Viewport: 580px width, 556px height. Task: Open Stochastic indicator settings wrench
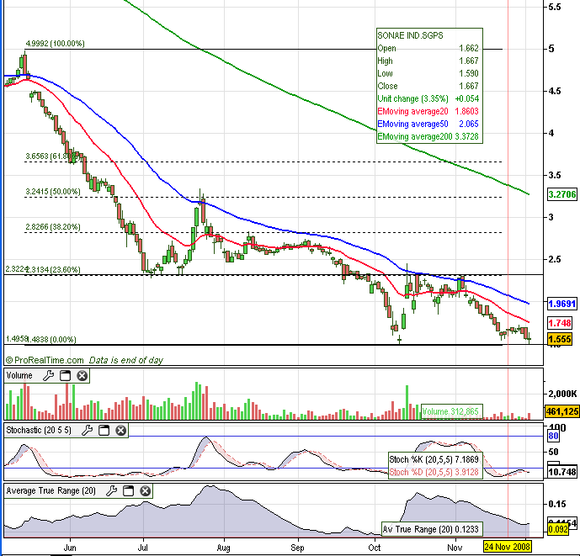(87, 431)
